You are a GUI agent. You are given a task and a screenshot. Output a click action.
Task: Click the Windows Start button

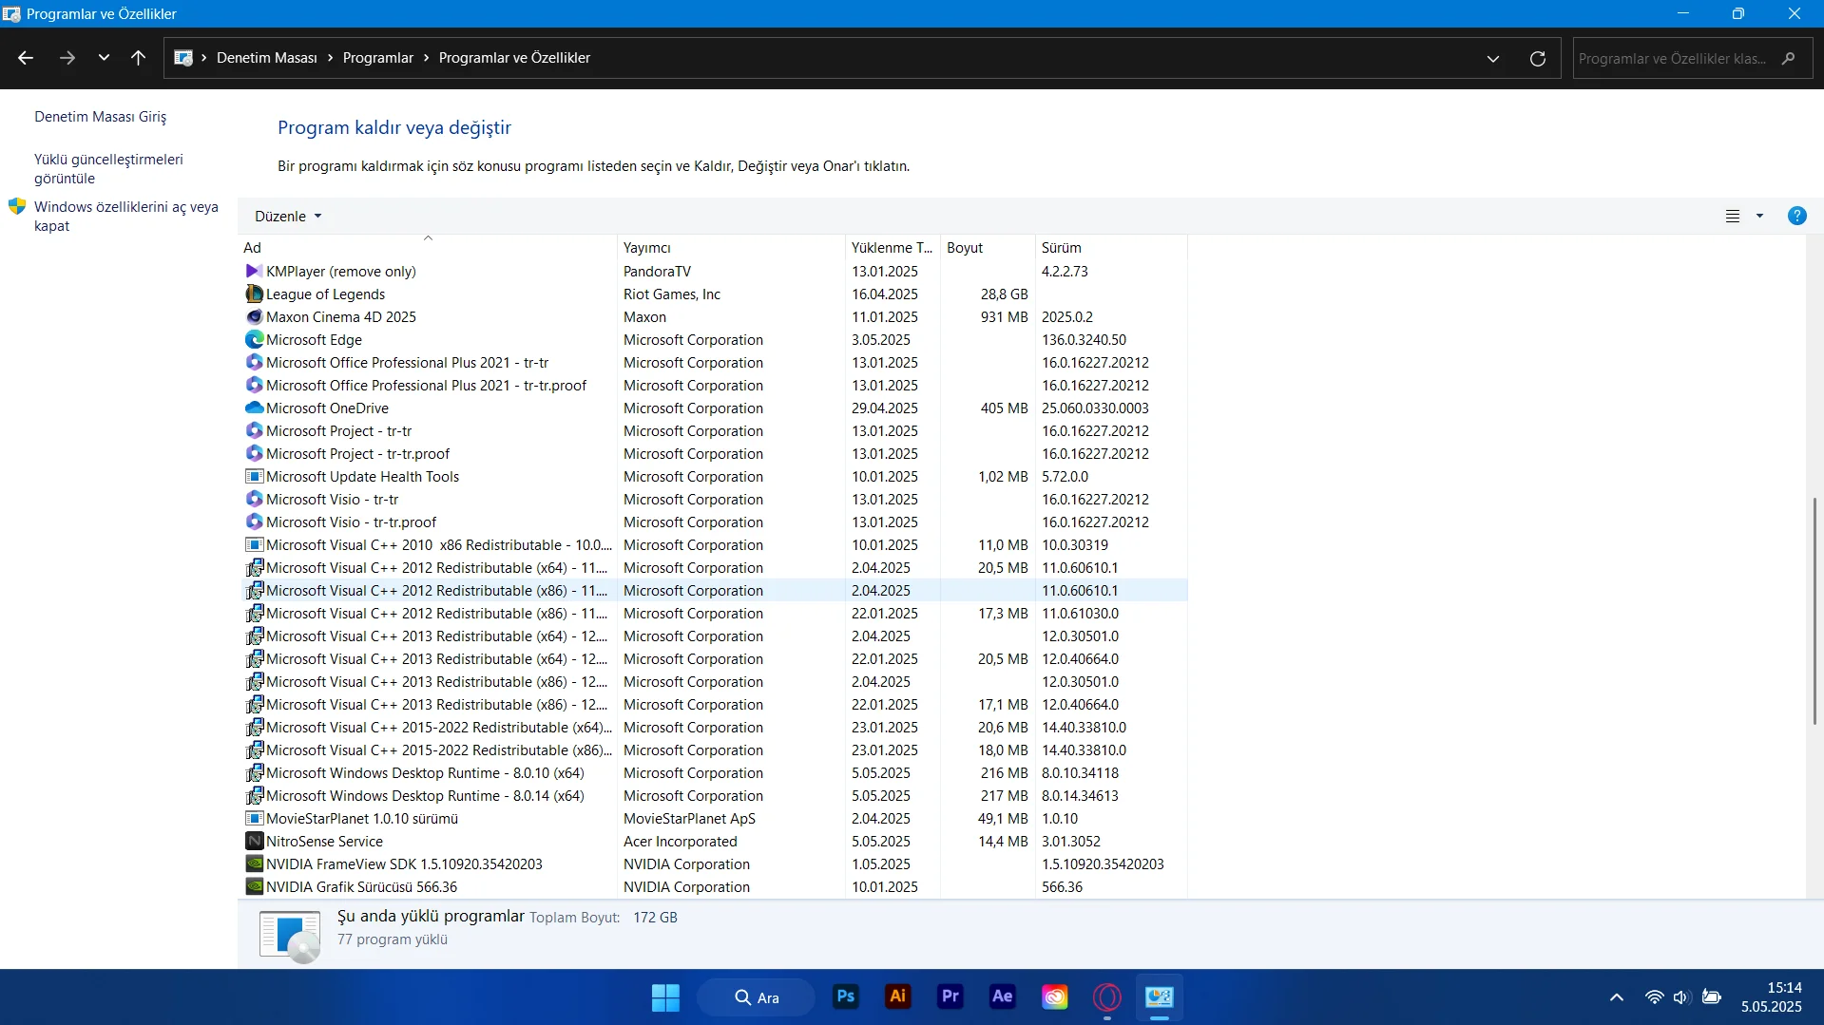[x=665, y=997]
